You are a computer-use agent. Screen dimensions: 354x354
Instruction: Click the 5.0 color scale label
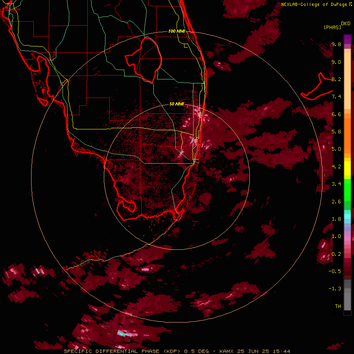336,149
